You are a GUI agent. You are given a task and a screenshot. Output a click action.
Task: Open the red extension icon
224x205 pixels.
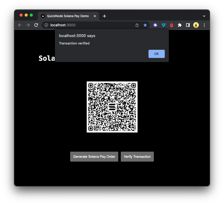(x=172, y=25)
